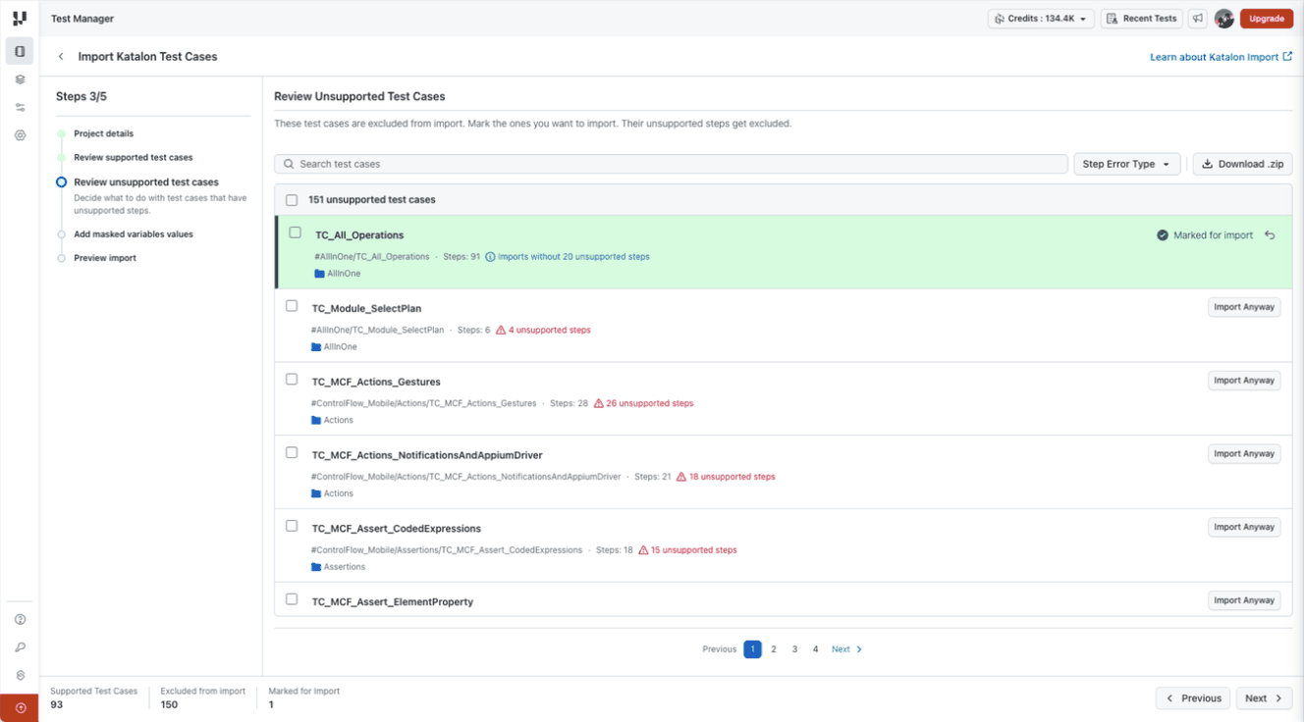
Task: Click warning triangle next to 15 unsupported steps
Action: [643, 550]
